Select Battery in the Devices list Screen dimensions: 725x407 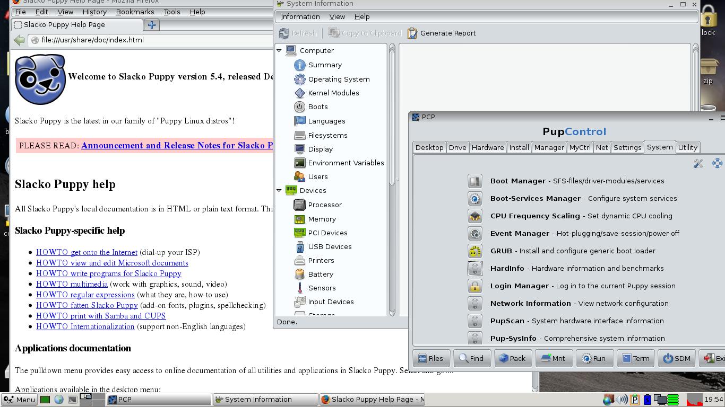[314, 274]
